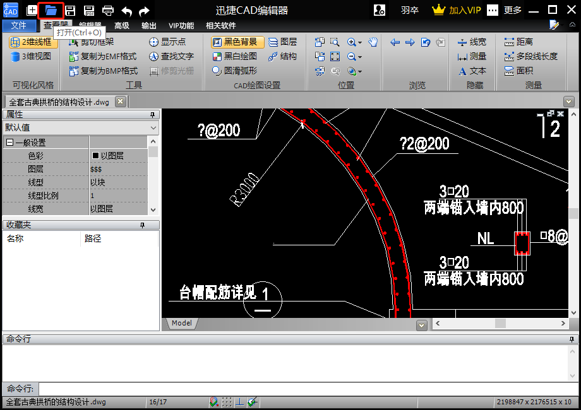Collapse the 一般设置 section
The height and width of the screenshot is (410, 581).
point(10,143)
